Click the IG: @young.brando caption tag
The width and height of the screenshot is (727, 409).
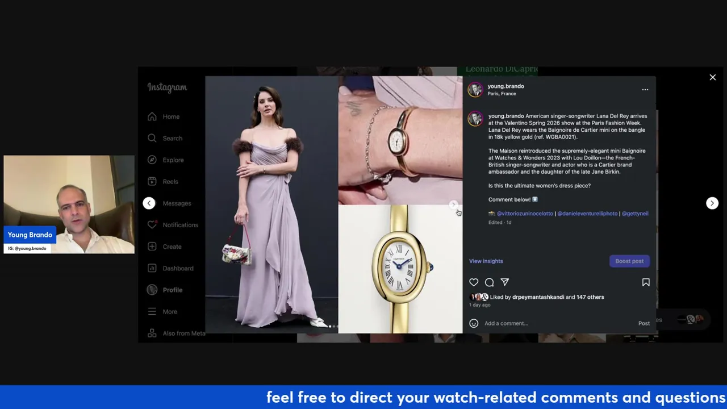pyautogui.click(x=27, y=248)
